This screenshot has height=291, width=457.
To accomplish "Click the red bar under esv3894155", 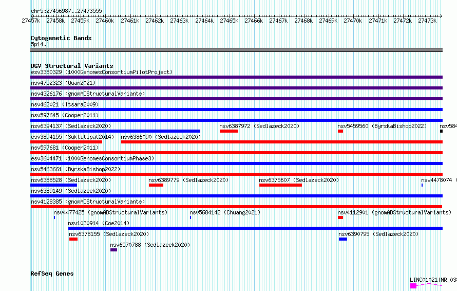I will click(x=66, y=142).
